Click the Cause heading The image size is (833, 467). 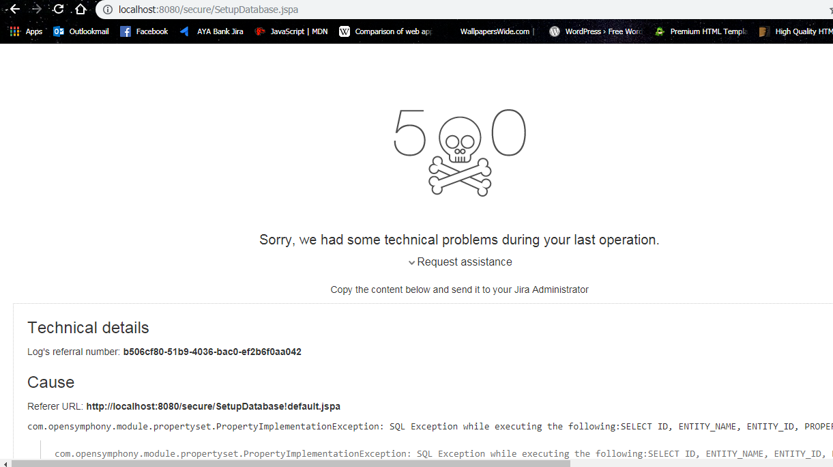50,382
